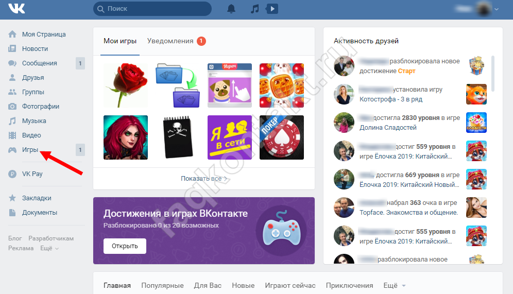The width and height of the screenshot is (513, 294).
Task: Click the Старт achievement link
Action: pyautogui.click(x=407, y=71)
